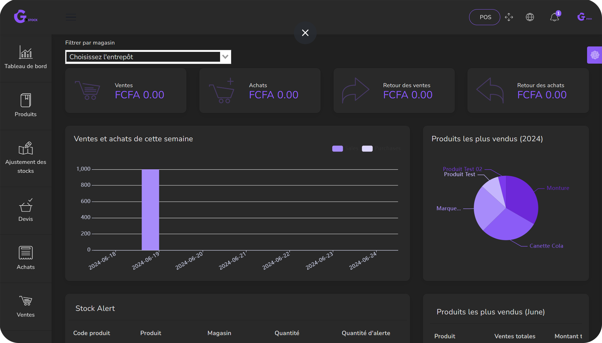Open the language globe selector

pyautogui.click(x=530, y=17)
